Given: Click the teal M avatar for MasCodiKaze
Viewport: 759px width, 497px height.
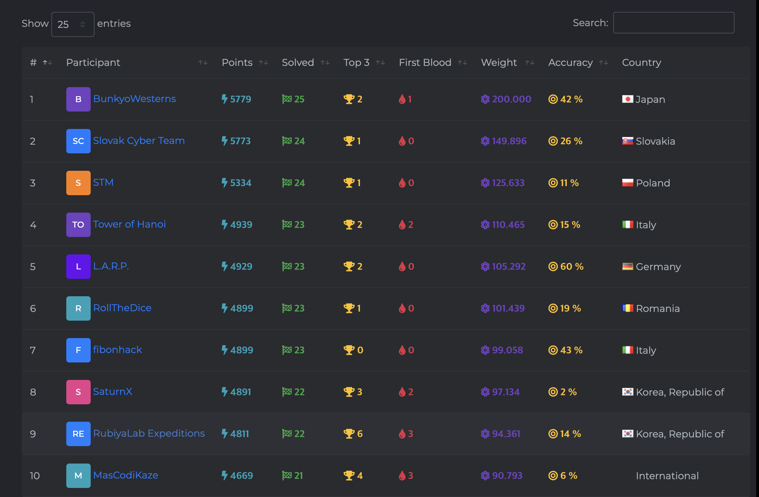Looking at the screenshot, I should tap(78, 476).
